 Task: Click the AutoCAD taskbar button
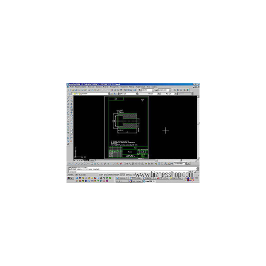tap(149, 181)
